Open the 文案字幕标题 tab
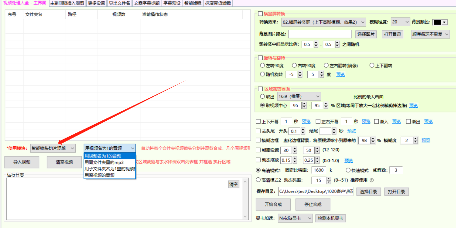 [x=147, y=3]
